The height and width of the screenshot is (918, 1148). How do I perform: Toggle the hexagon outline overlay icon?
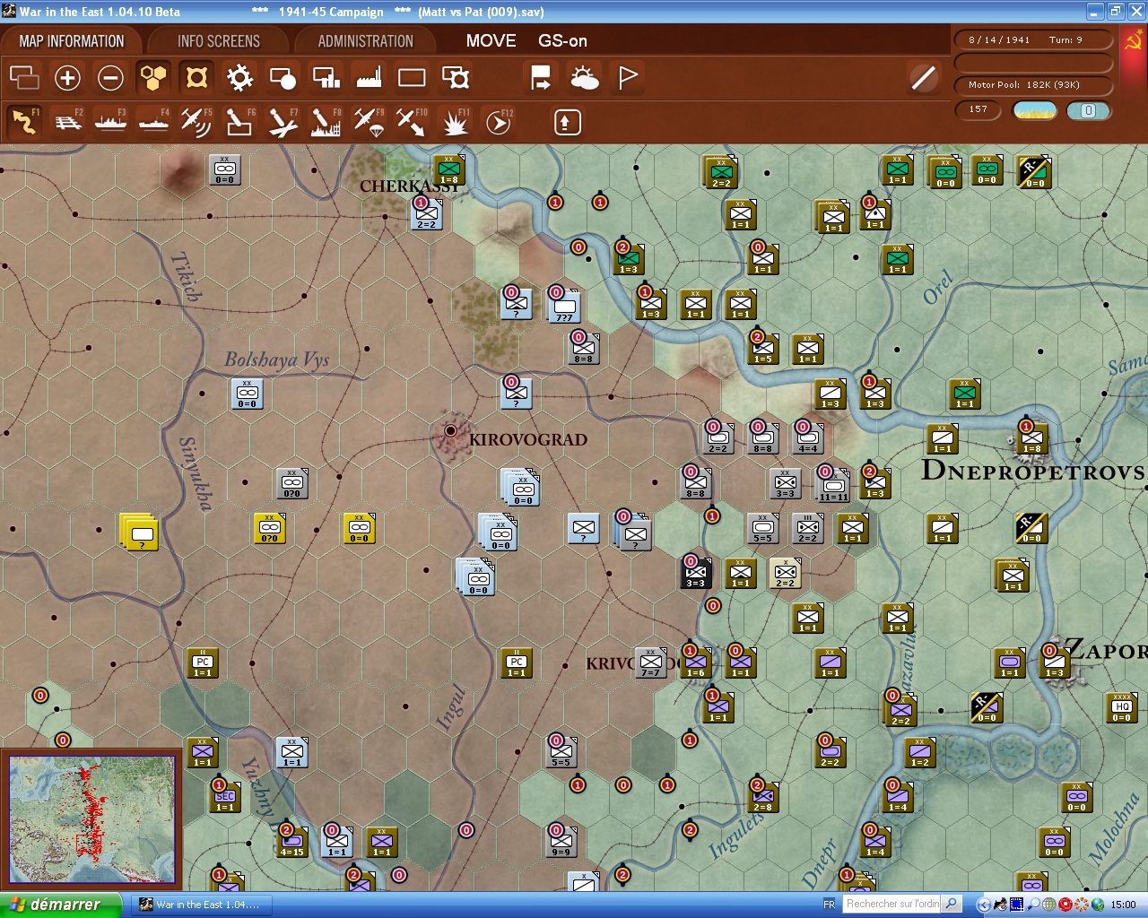pos(196,78)
